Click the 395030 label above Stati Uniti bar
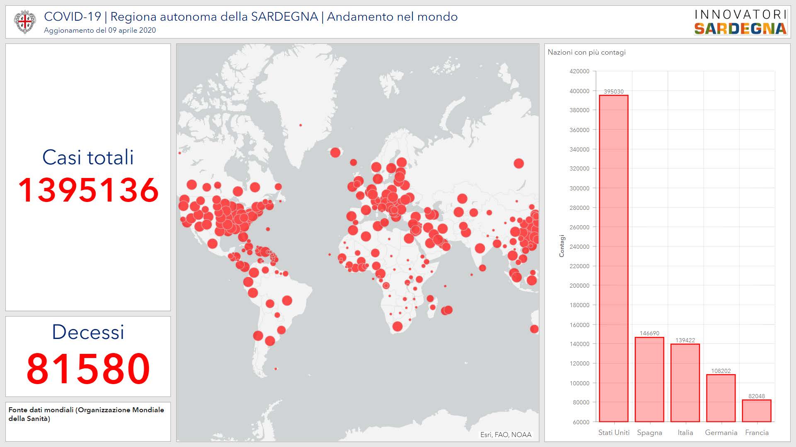796x447 pixels. coord(614,91)
